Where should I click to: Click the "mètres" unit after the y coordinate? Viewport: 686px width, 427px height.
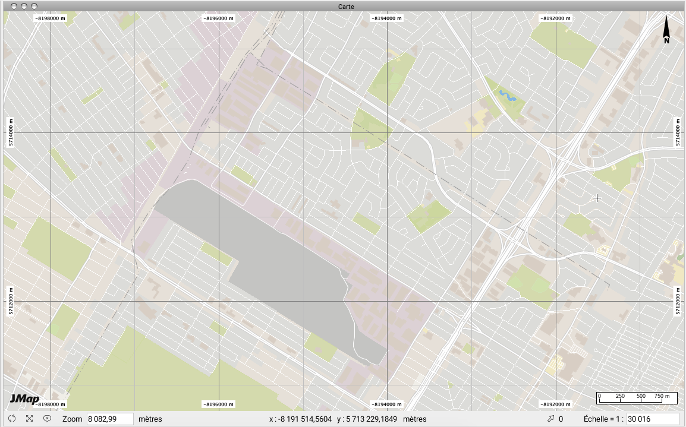click(x=415, y=419)
